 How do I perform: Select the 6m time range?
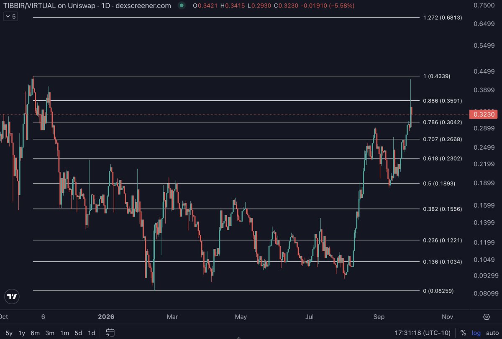pyautogui.click(x=35, y=333)
